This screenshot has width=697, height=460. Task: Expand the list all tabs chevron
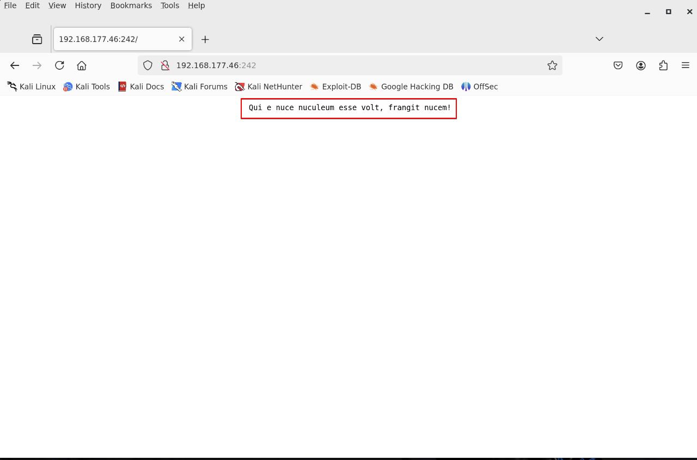(x=600, y=39)
